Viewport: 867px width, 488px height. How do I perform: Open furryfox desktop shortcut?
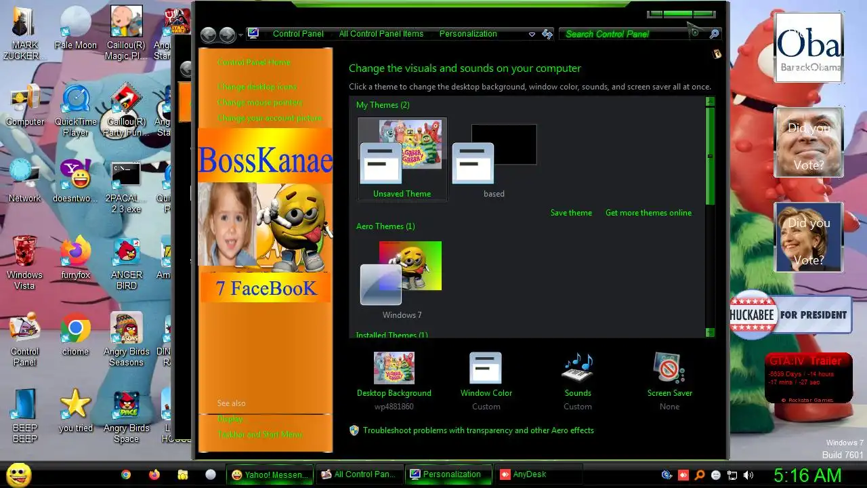coord(76,258)
